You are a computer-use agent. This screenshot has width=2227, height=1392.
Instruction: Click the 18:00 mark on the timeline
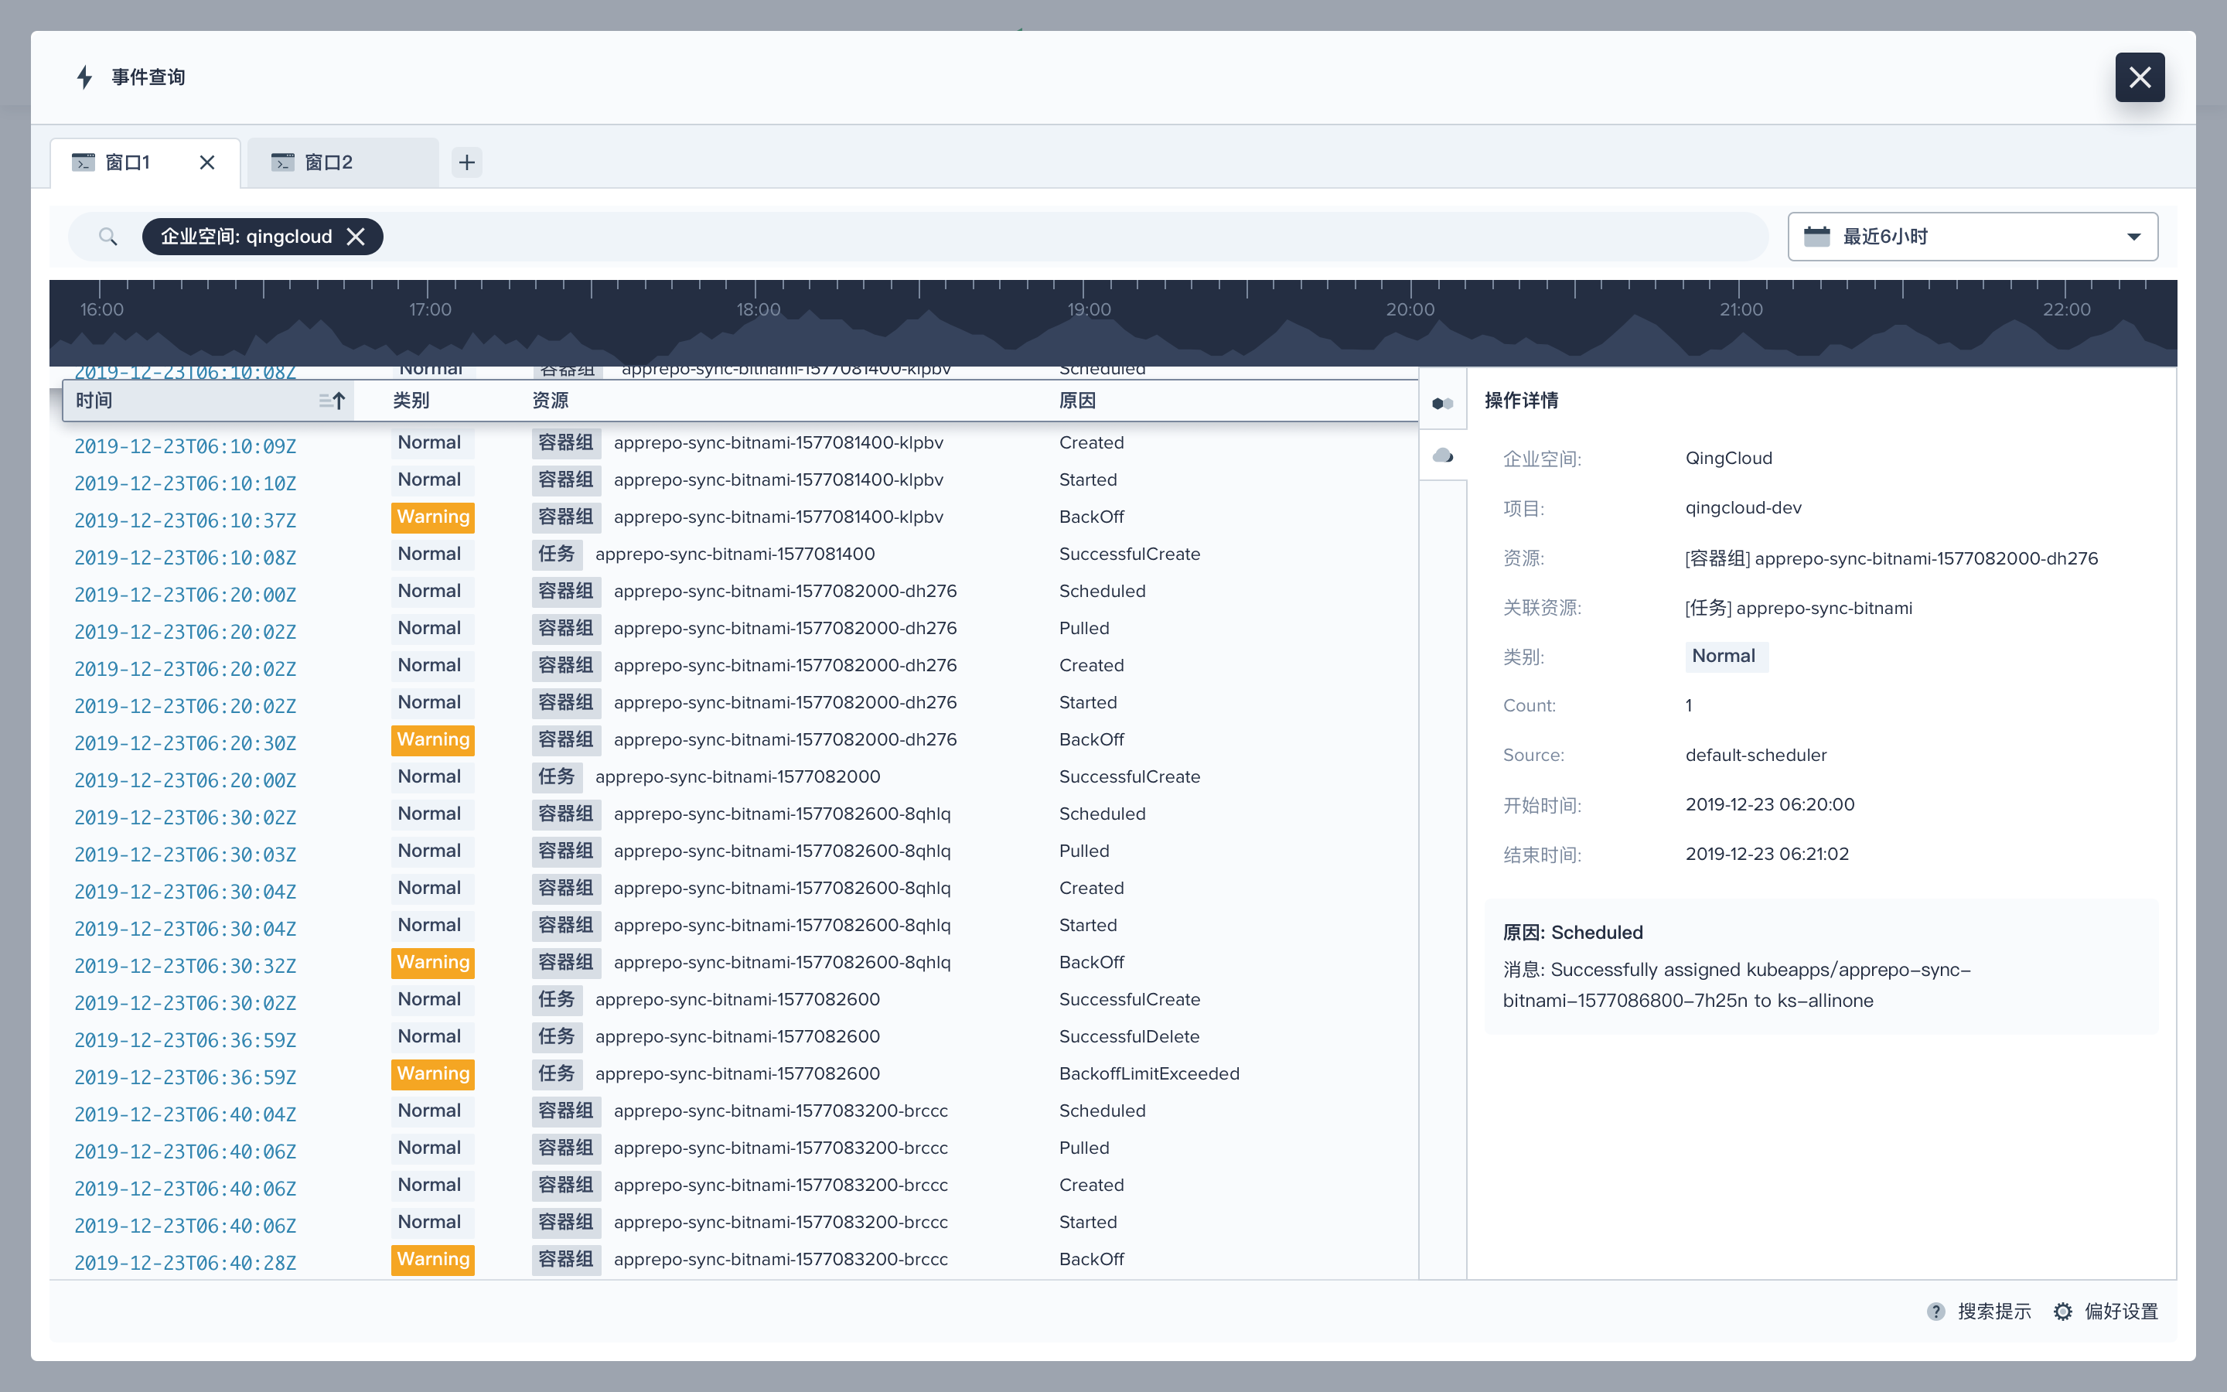[757, 309]
